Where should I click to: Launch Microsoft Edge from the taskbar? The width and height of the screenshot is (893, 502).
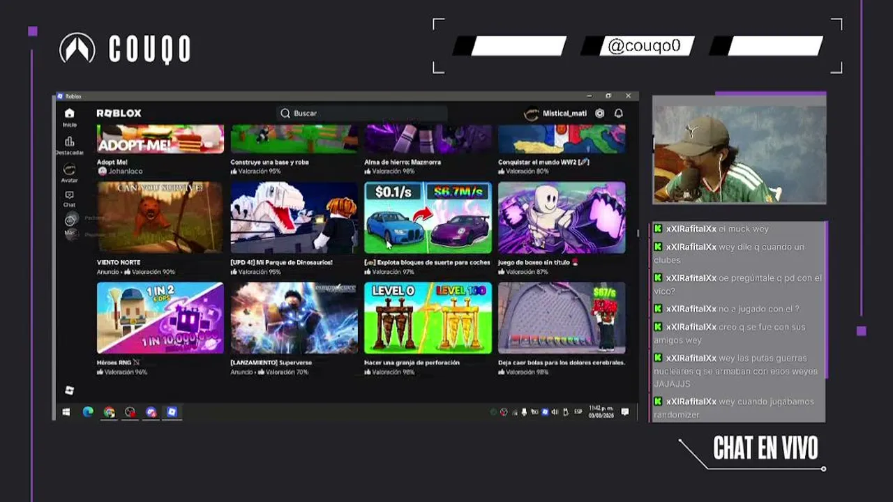pyautogui.click(x=88, y=412)
